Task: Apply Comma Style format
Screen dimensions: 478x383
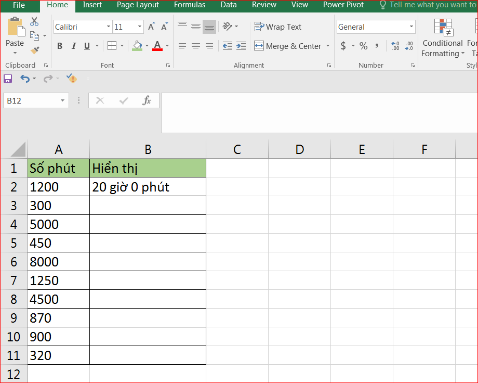Action: [377, 46]
